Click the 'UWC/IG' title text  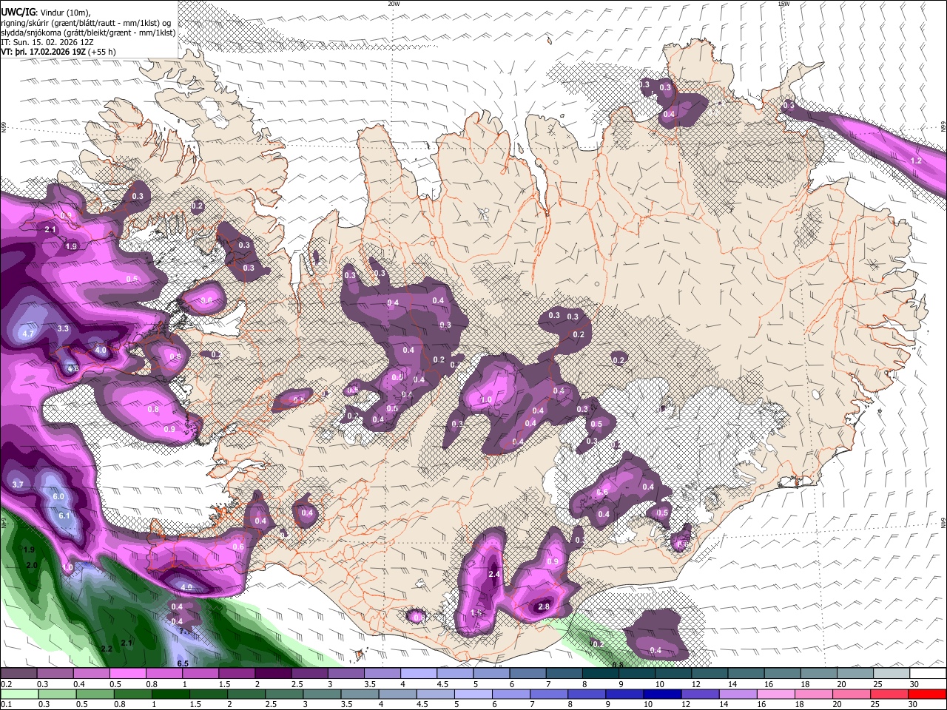18,12
